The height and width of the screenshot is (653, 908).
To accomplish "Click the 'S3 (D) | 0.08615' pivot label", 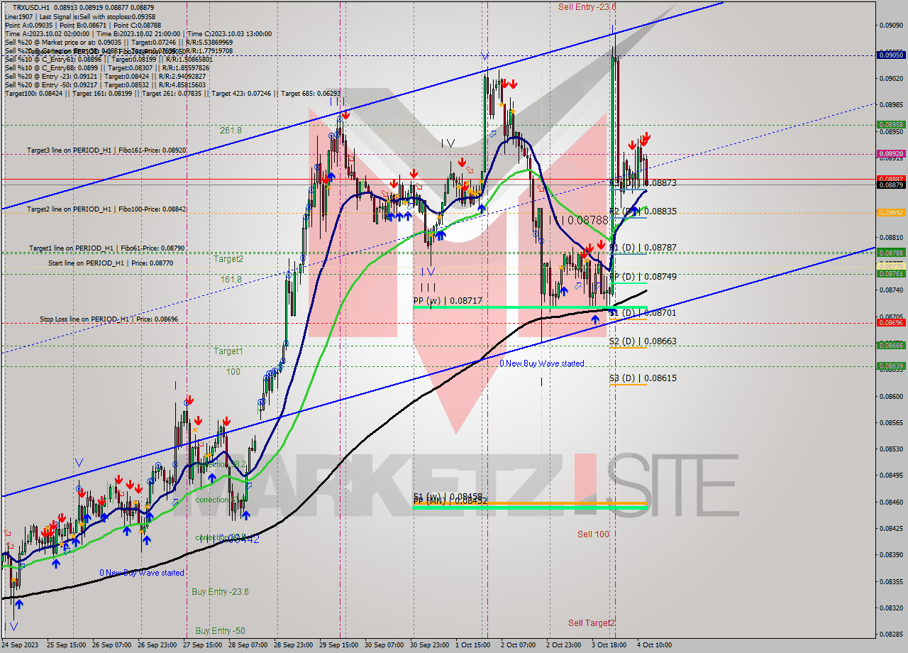I will point(643,378).
